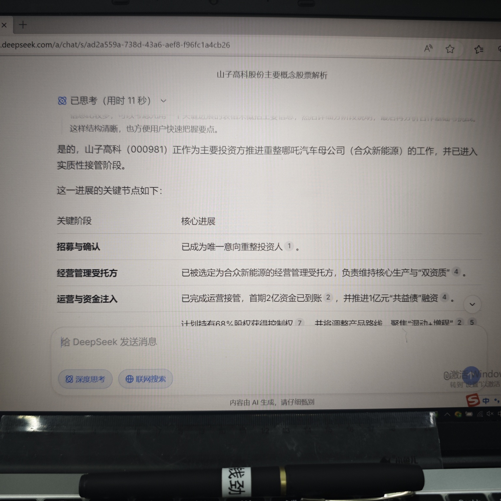Toggle the 深度思考 deep thinking mode
The width and height of the screenshot is (501, 501).
click(85, 379)
